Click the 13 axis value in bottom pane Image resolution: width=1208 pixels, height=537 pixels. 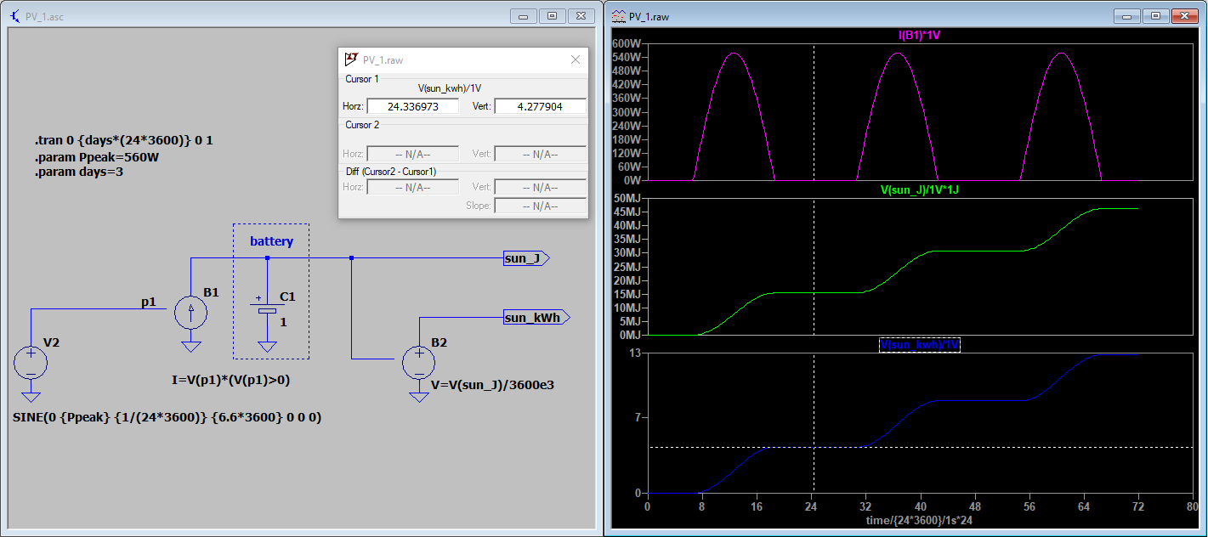(x=633, y=353)
